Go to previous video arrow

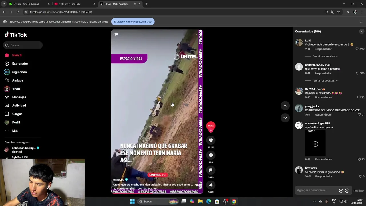285,106
